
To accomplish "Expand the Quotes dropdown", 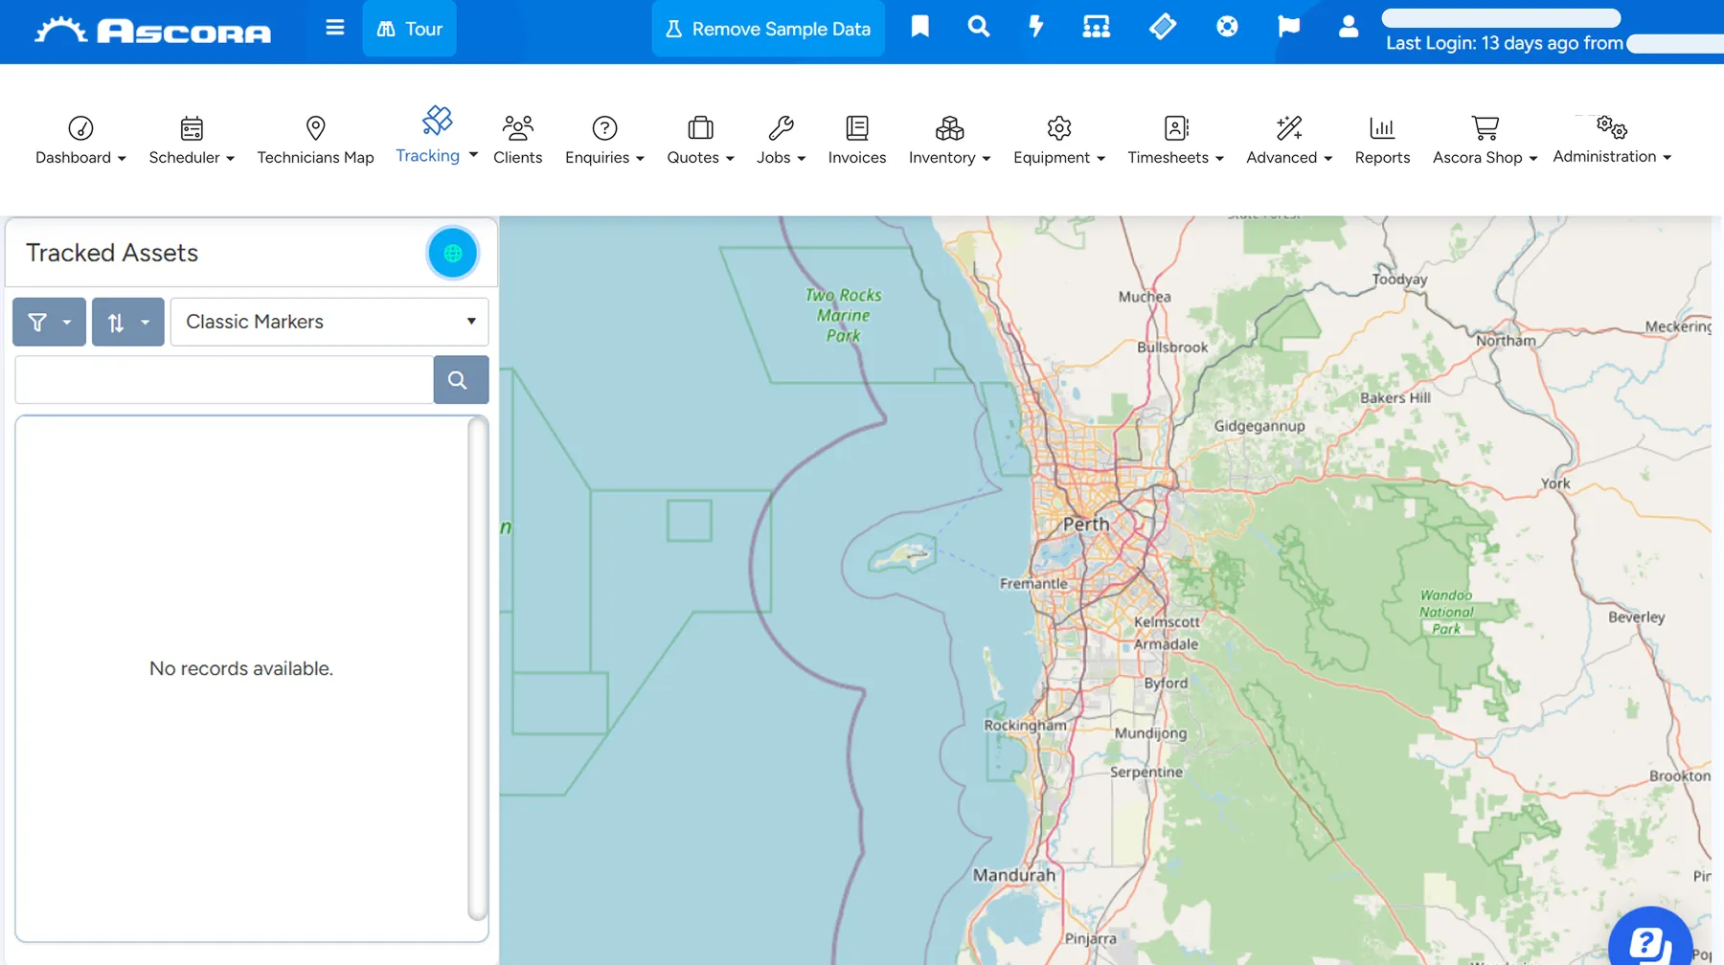I will [700, 141].
